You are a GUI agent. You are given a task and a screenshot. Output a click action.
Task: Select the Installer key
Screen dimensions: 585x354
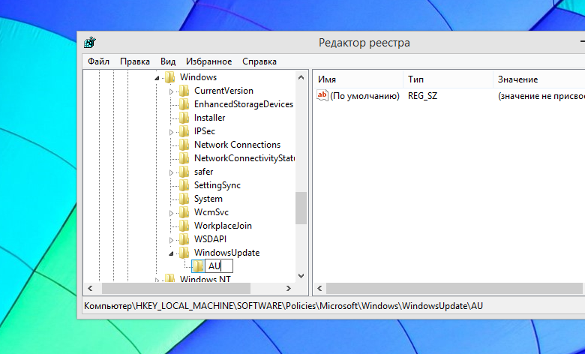pos(210,118)
